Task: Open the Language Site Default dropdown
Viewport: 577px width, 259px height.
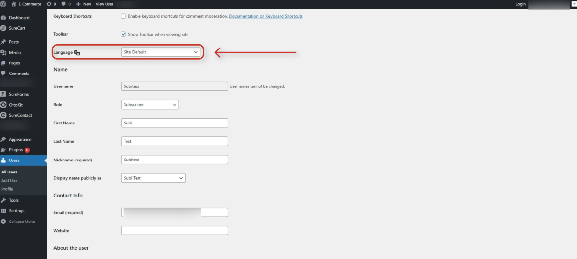Action: pos(161,52)
